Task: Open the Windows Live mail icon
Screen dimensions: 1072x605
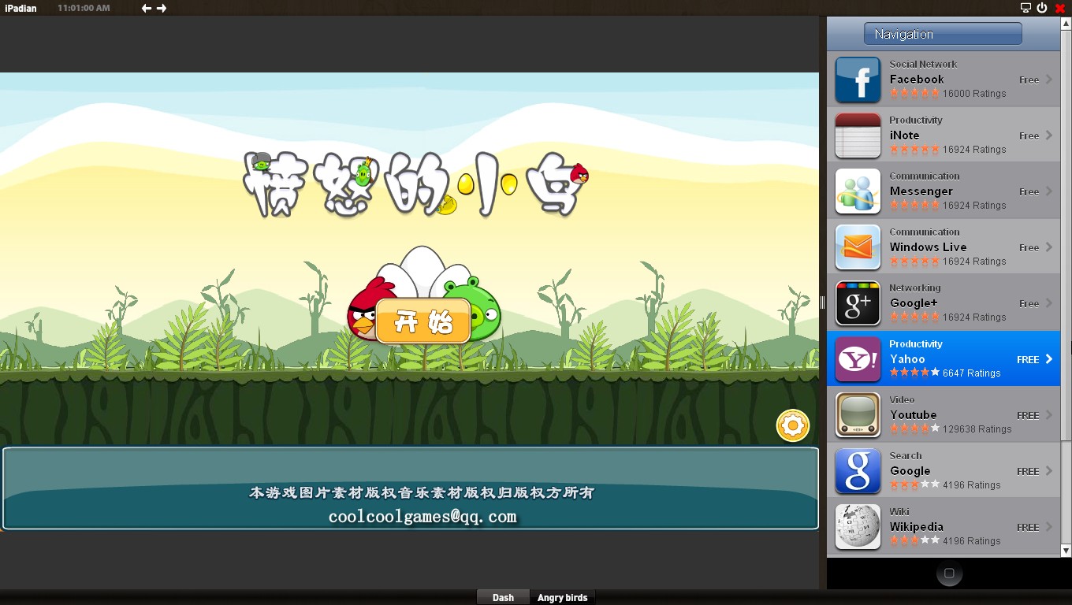Action: (x=858, y=247)
